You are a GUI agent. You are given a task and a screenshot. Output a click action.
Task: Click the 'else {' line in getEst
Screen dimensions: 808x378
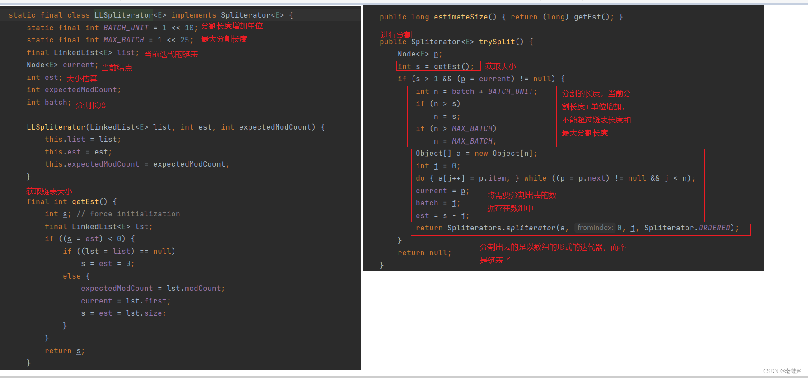(x=76, y=276)
